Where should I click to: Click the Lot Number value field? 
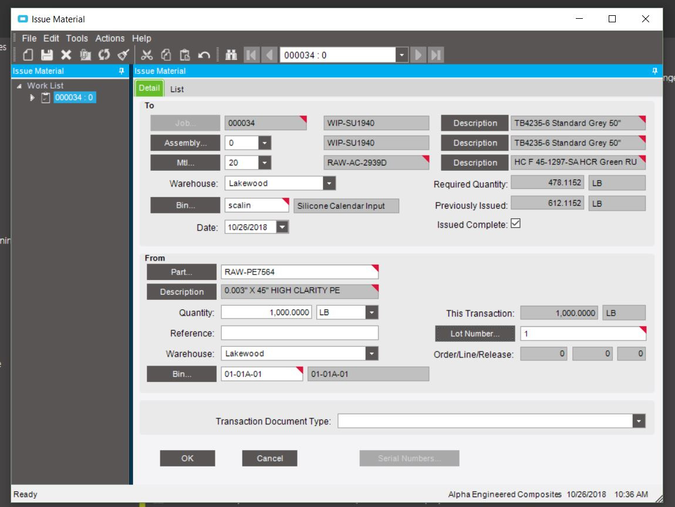click(583, 333)
